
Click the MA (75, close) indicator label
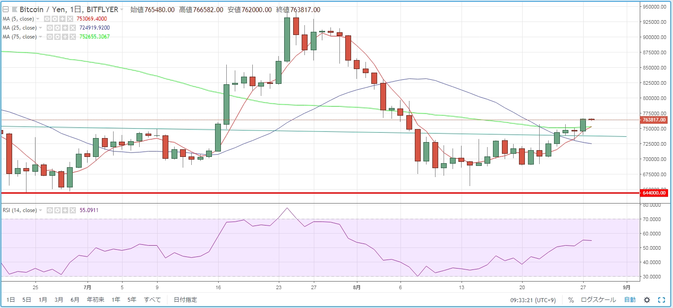pyautogui.click(x=20, y=37)
